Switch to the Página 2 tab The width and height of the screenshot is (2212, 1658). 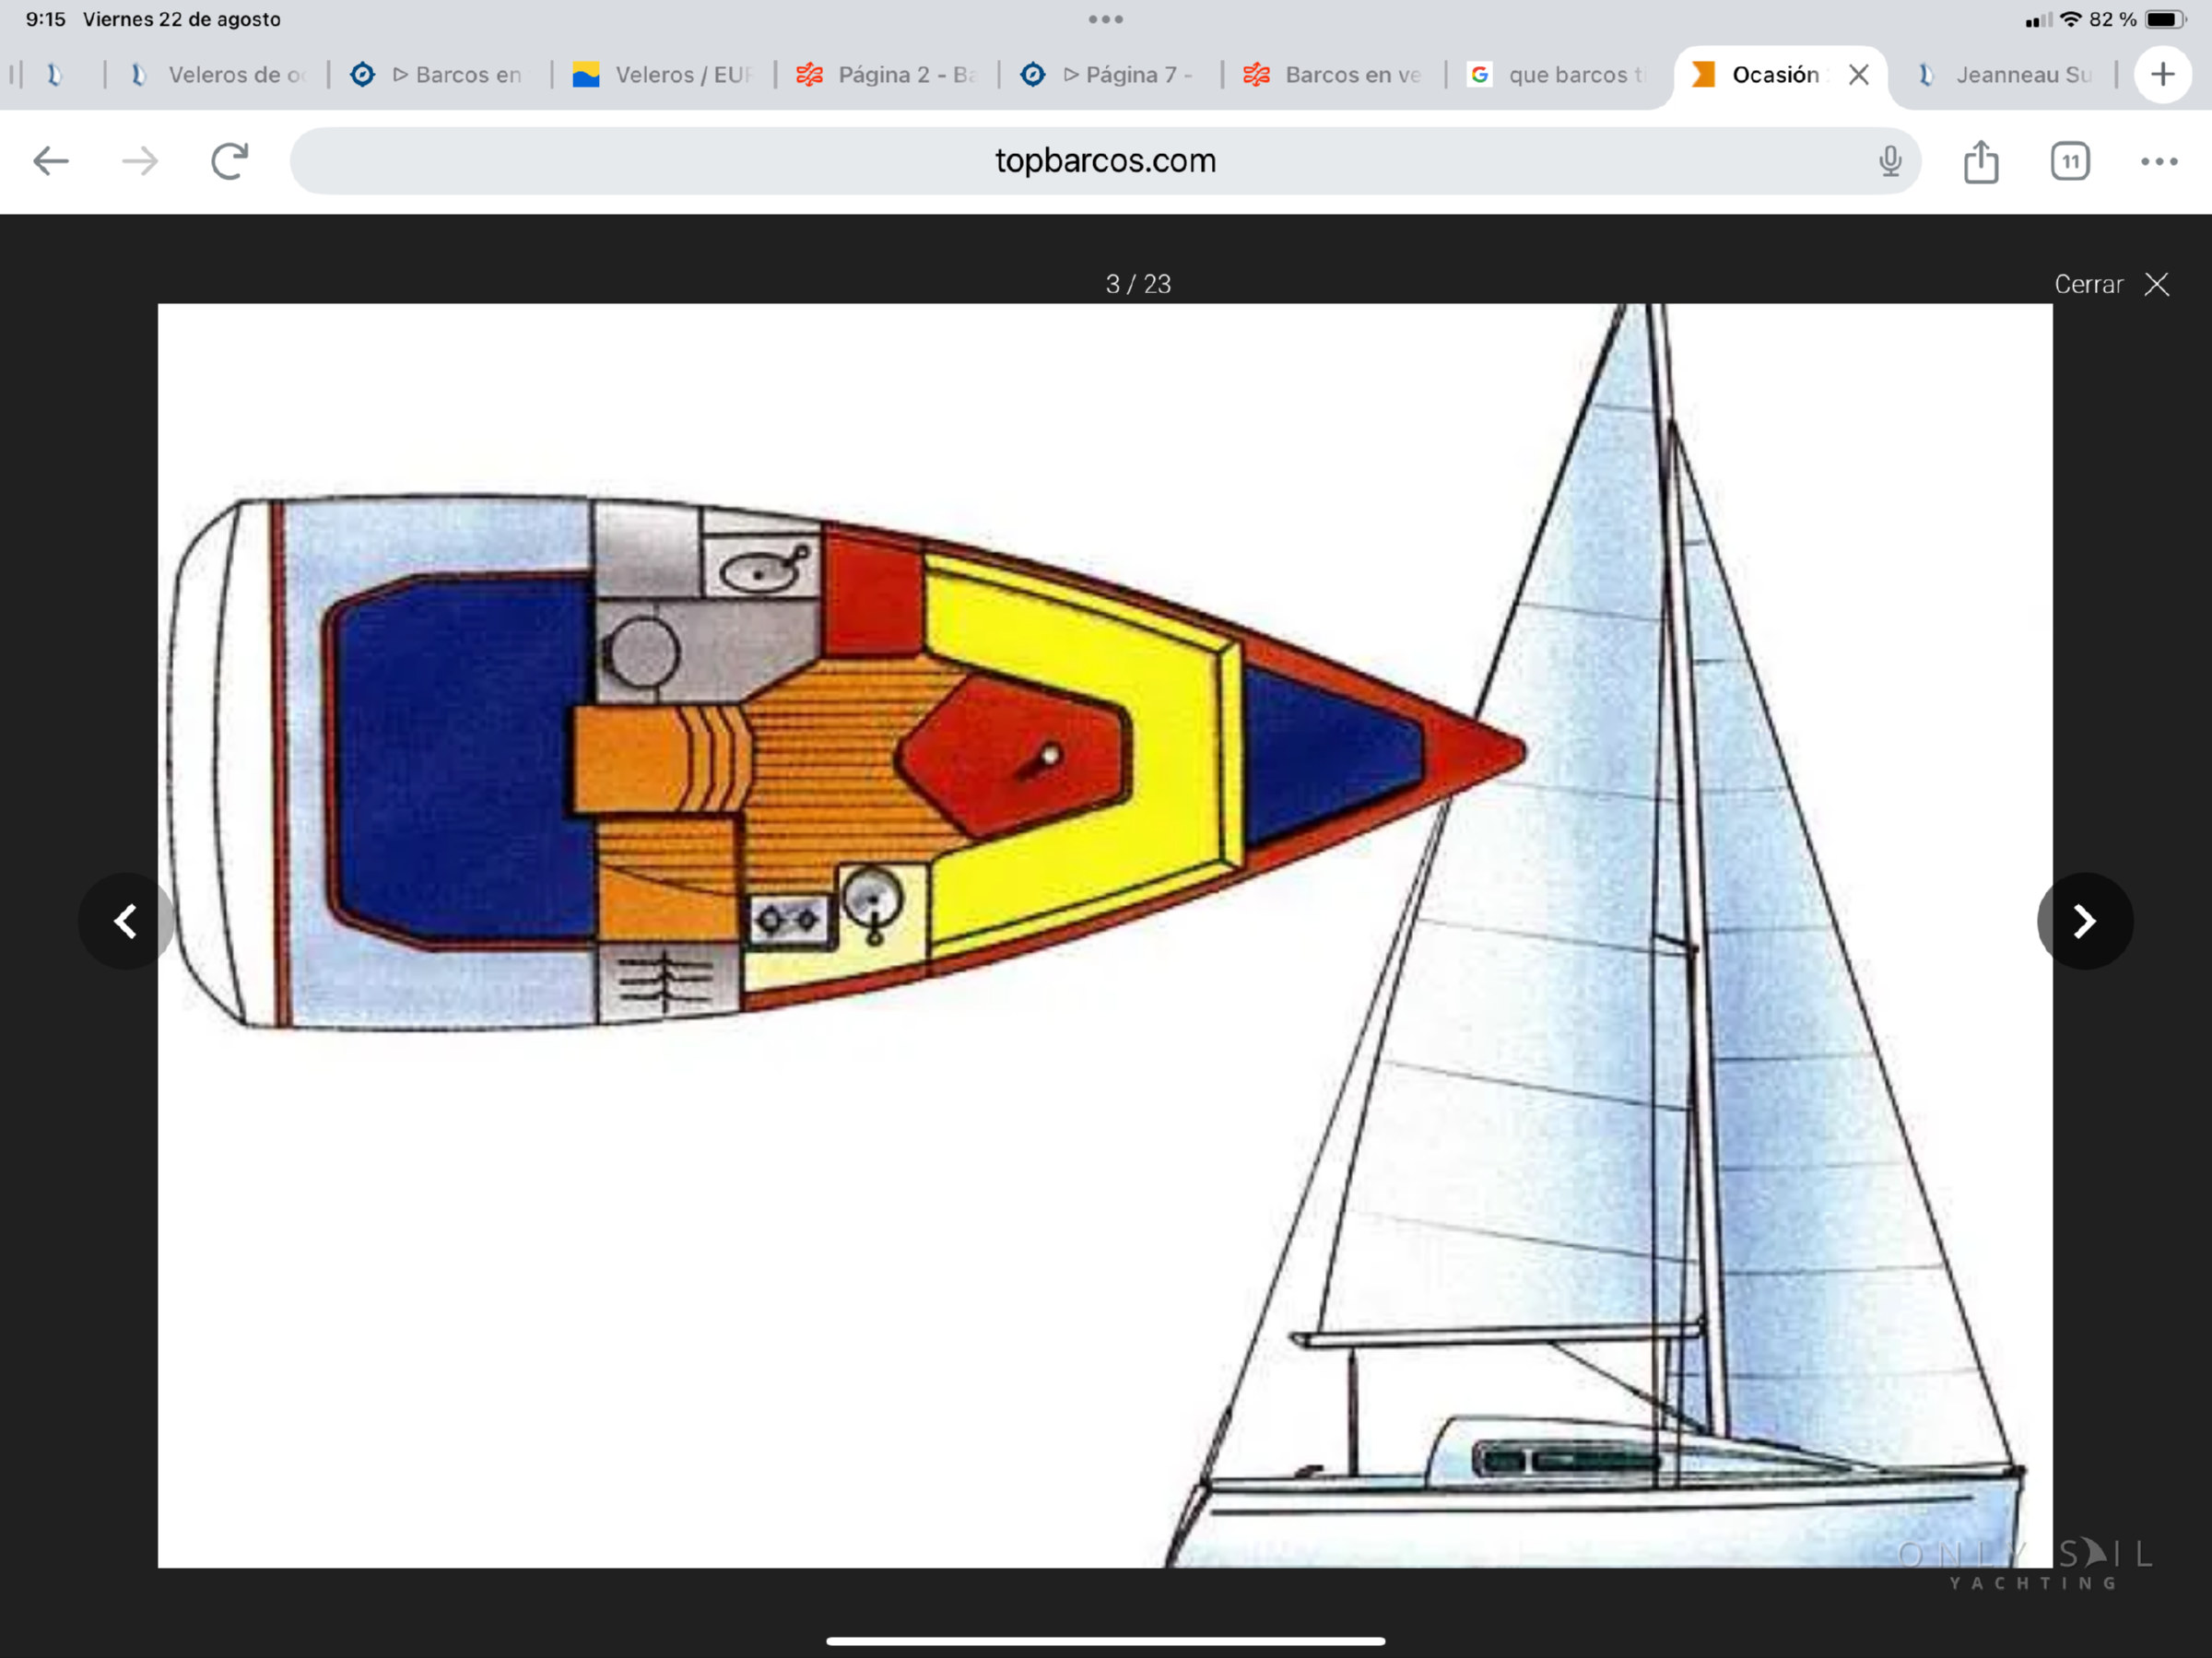click(887, 75)
